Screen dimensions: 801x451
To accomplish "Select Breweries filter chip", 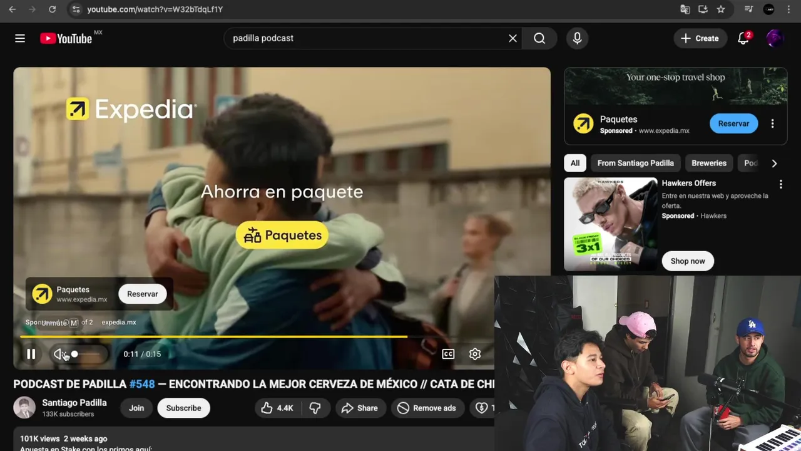I will (709, 163).
